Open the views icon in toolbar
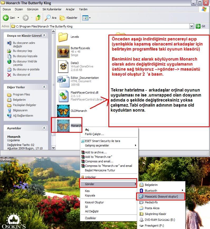 pos(85,18)
